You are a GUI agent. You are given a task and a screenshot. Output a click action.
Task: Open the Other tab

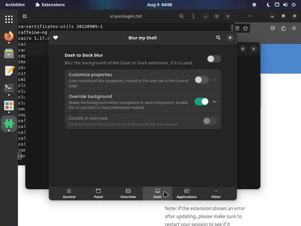[216, 194]
